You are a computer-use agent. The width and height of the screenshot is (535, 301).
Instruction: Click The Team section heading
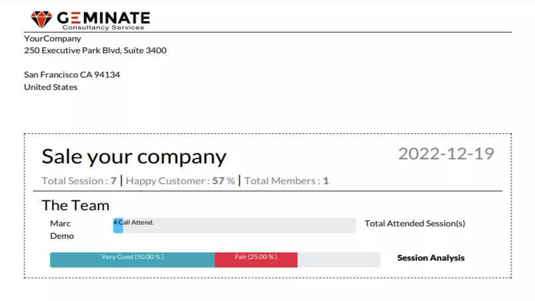[75, 205]
